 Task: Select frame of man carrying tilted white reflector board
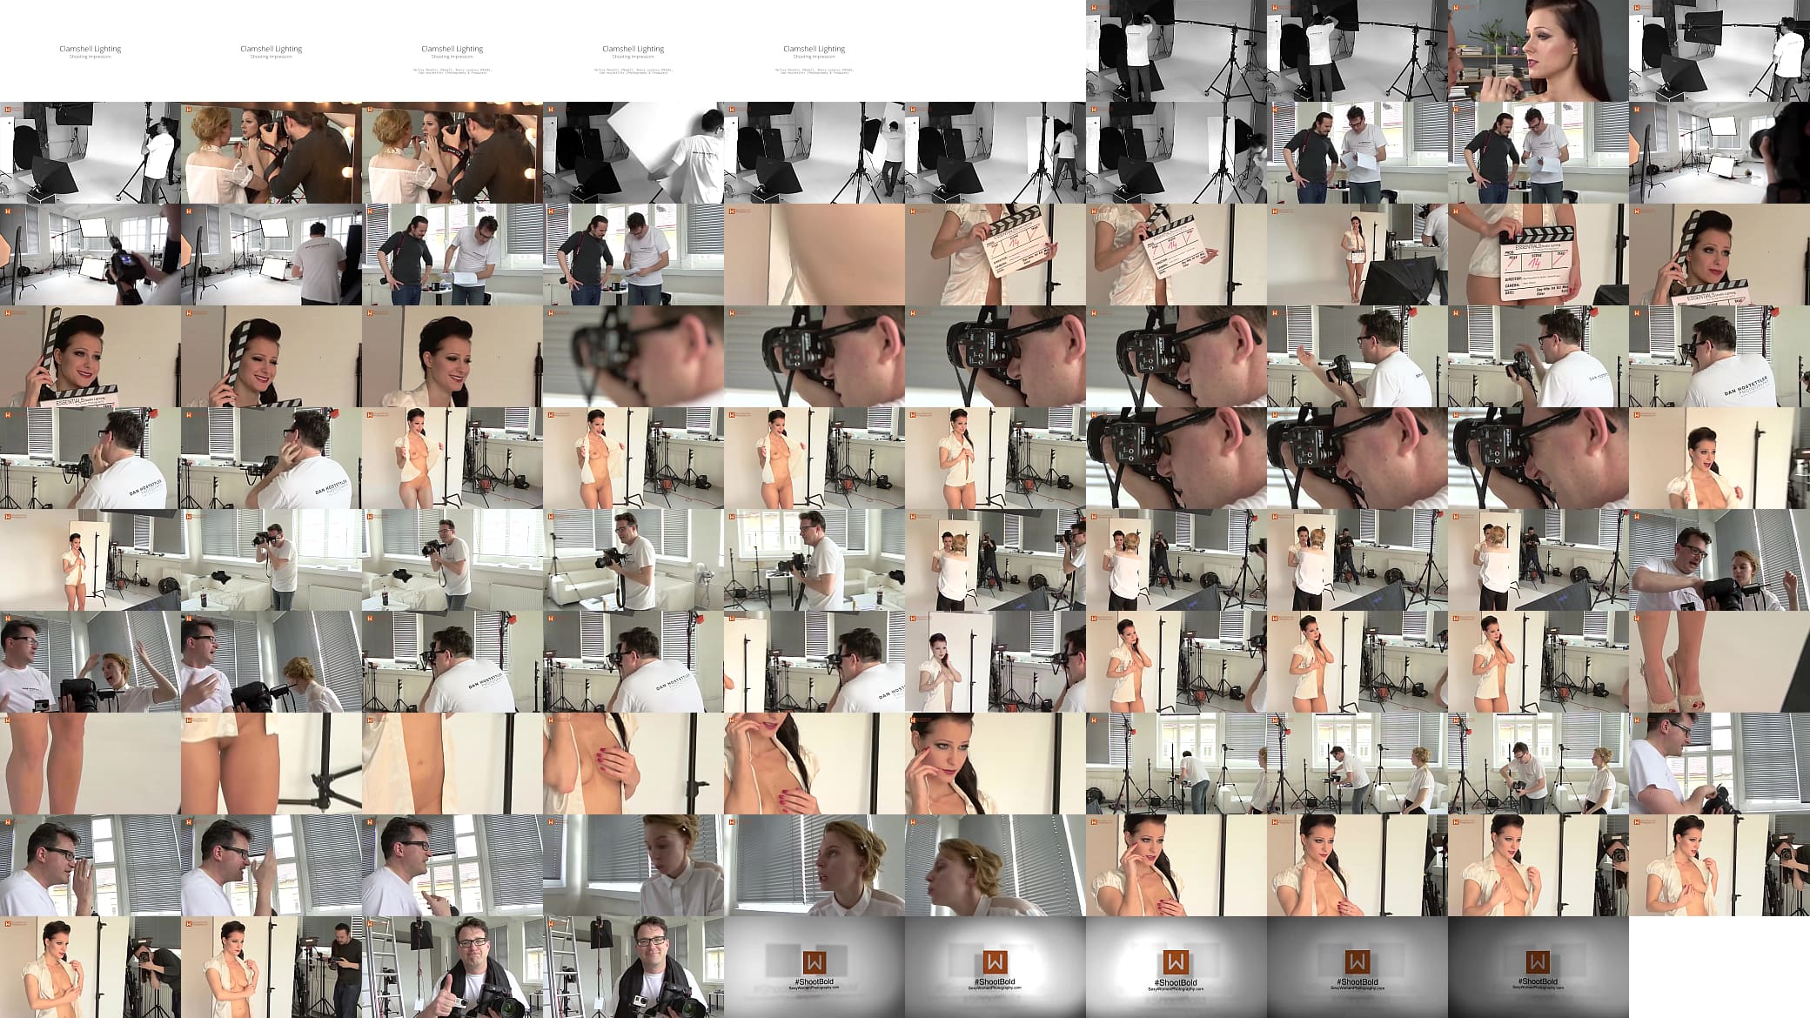[633, 152]
